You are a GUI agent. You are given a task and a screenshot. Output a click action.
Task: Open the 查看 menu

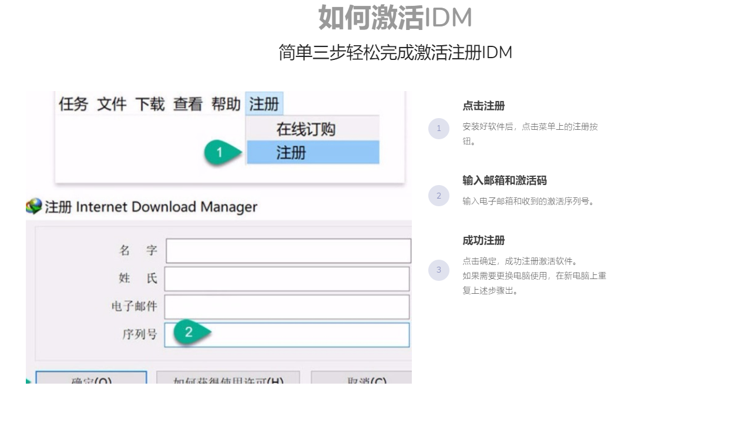[188, 105]
